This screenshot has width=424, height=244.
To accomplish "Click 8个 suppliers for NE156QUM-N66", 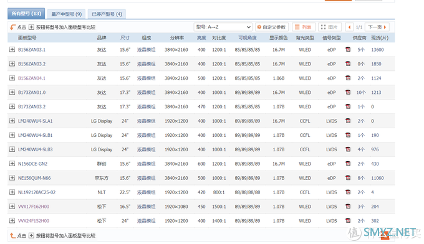I will [x=361, y=178].
